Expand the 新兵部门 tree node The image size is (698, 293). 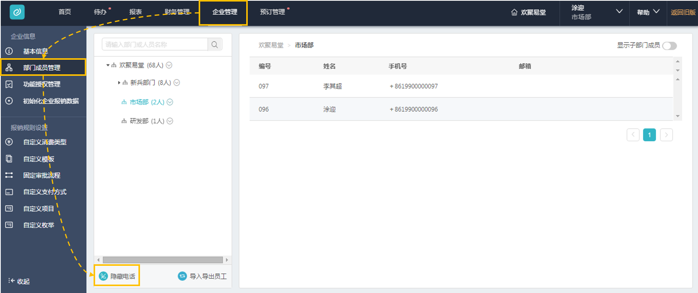[x=119, y=83]
